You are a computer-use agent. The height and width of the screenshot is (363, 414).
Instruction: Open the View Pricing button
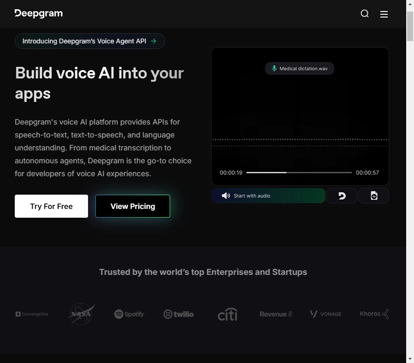(x=133, y=206)
